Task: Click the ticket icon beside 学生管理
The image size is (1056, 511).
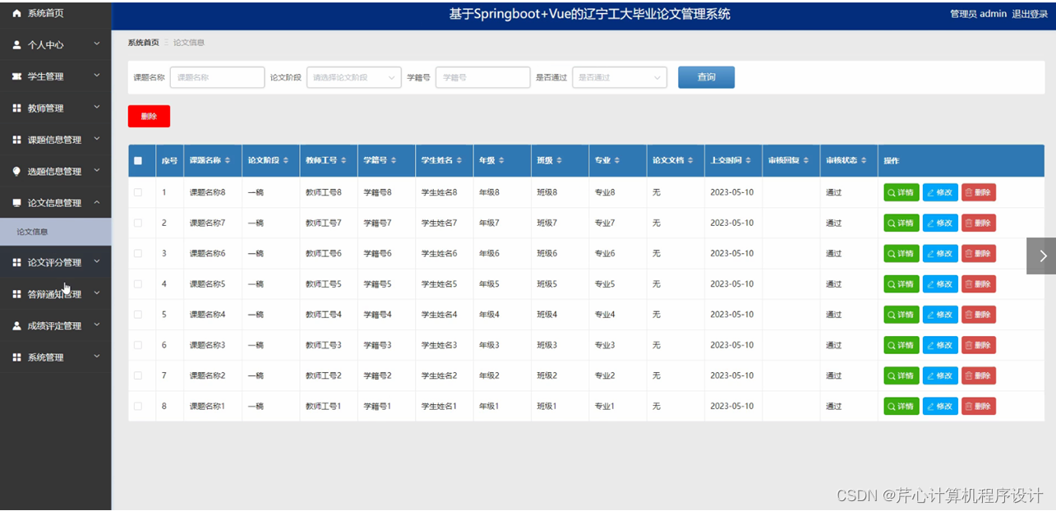Action: pyautogui.click(x=16, y=76)
